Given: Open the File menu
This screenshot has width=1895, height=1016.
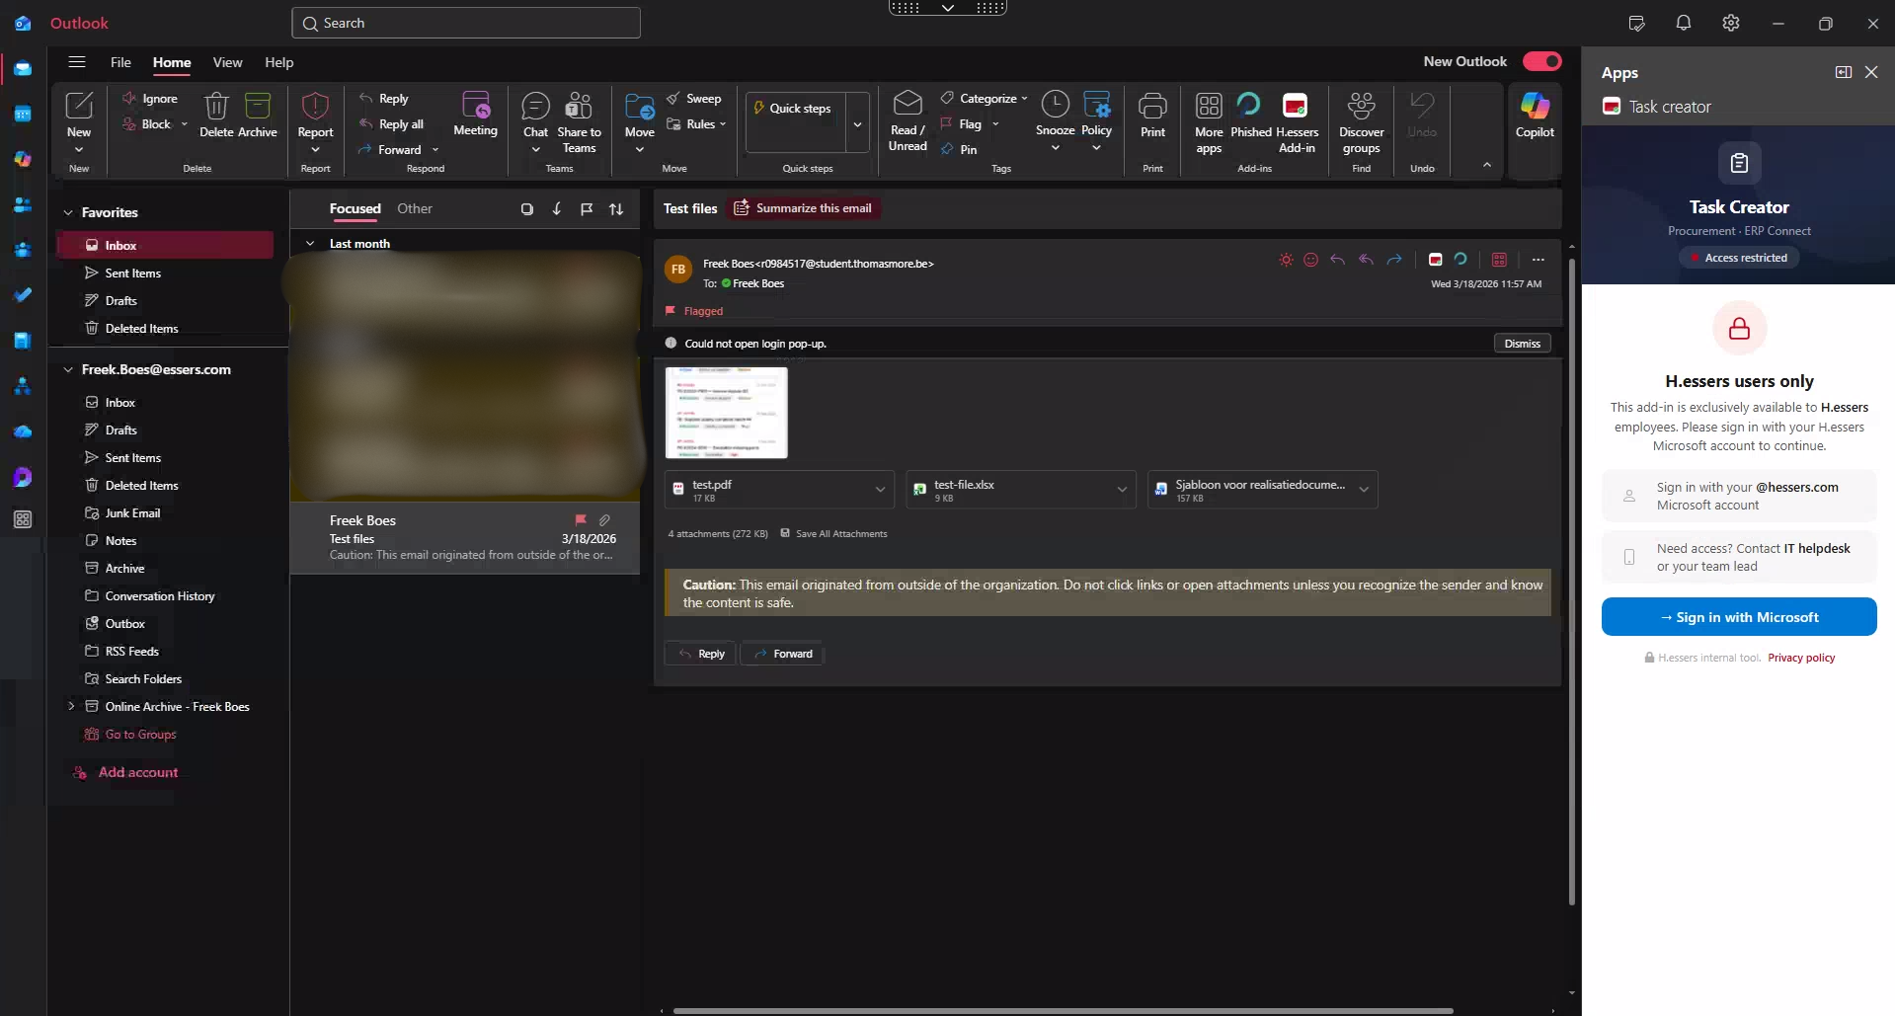Looking at the screenshot, I should click(x=120, y=62).
